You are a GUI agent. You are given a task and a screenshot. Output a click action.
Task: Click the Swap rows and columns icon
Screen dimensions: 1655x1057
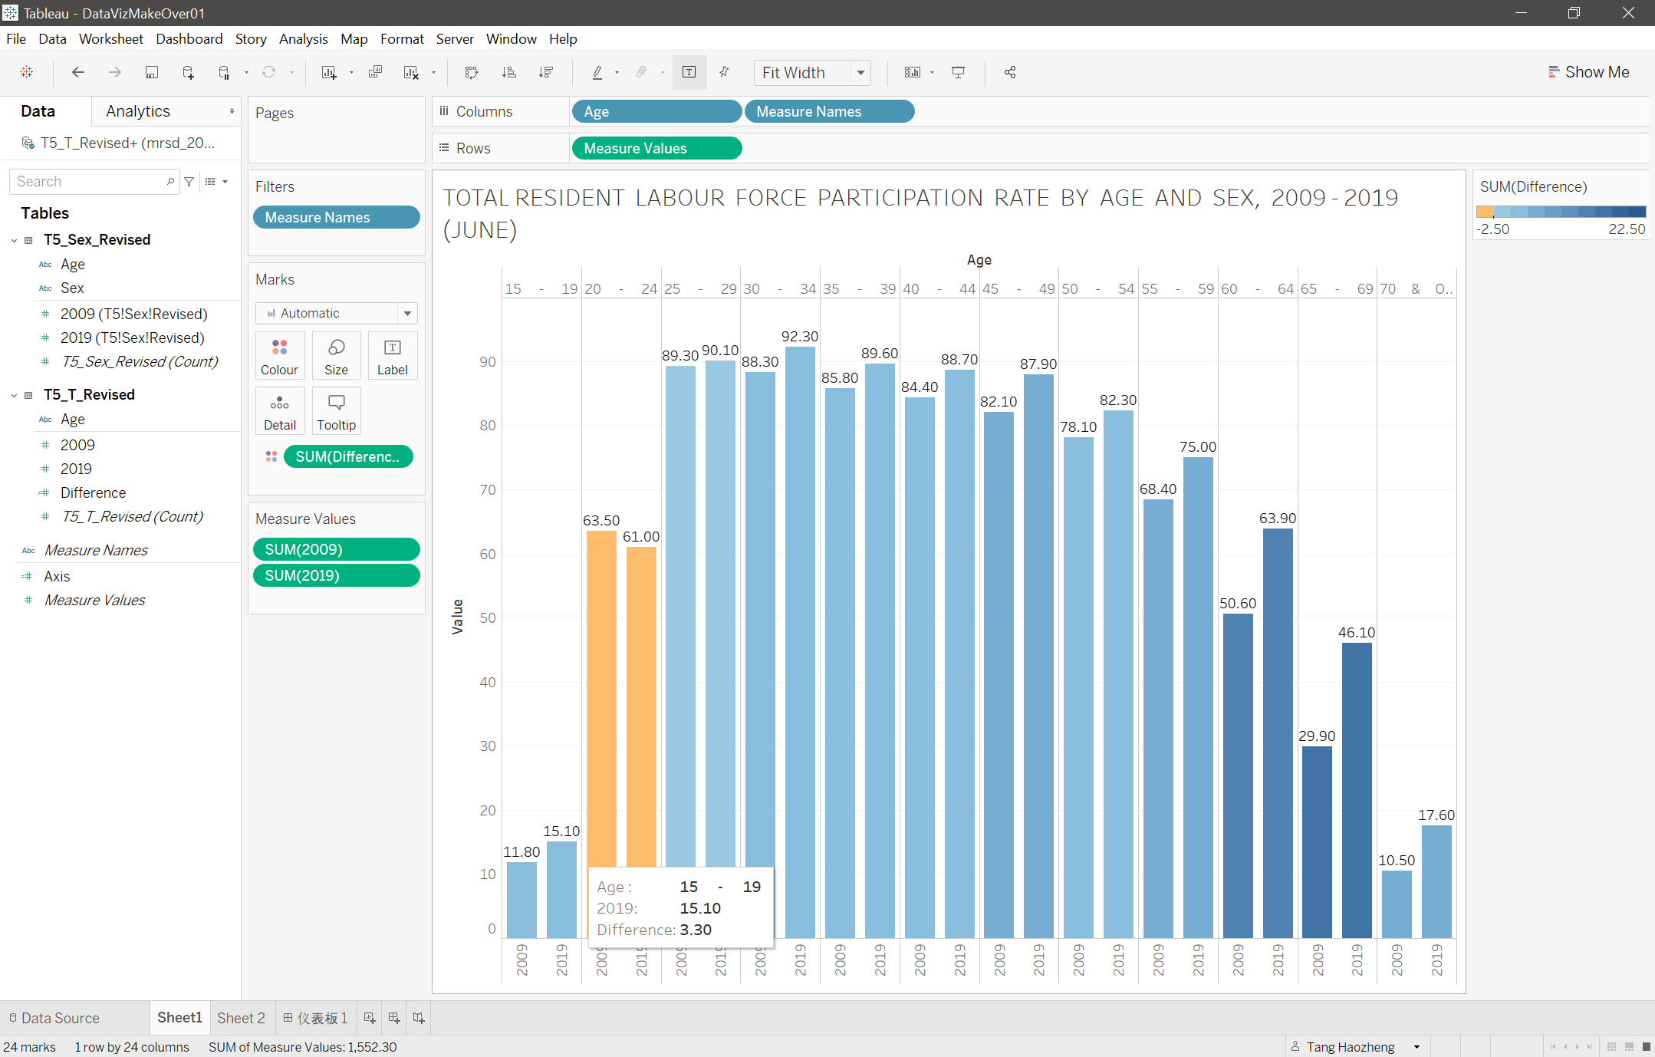coord(472,72)
